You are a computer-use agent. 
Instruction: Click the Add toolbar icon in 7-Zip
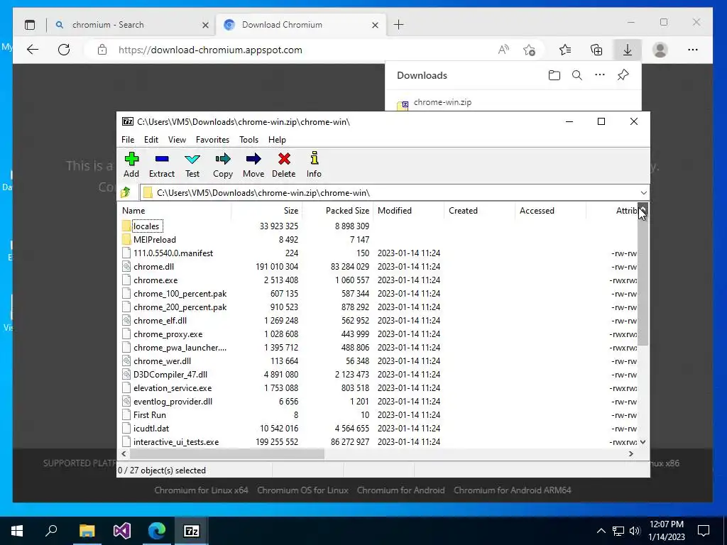click(x=131, y=165)
